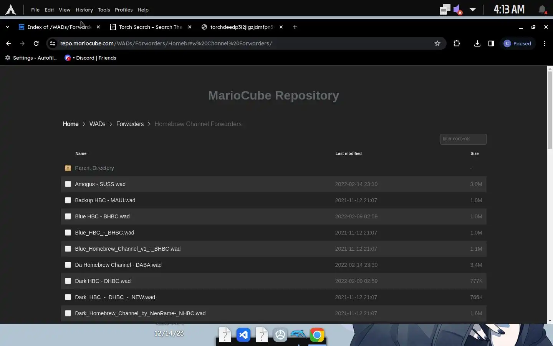Screen dimensions: 553x346
Task: Go to Forwarders in the breadcrumb
Action: pos(130,124)
